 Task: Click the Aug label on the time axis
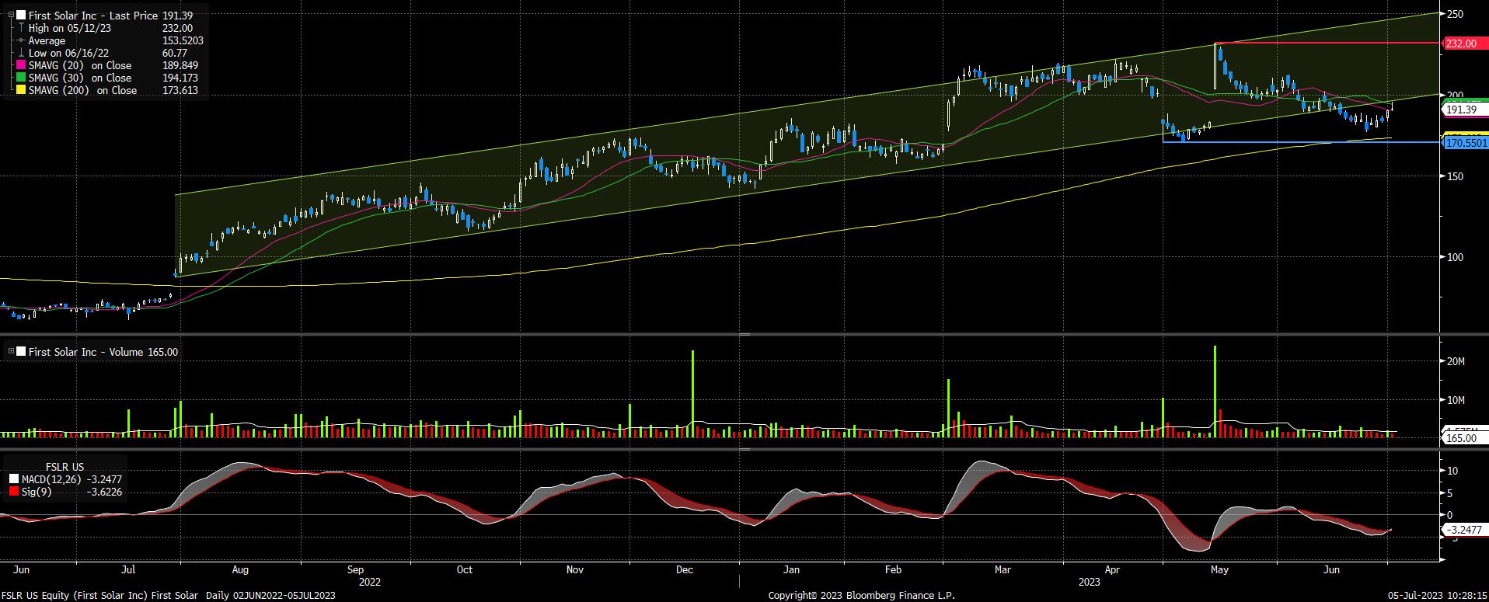pos(240,569)
